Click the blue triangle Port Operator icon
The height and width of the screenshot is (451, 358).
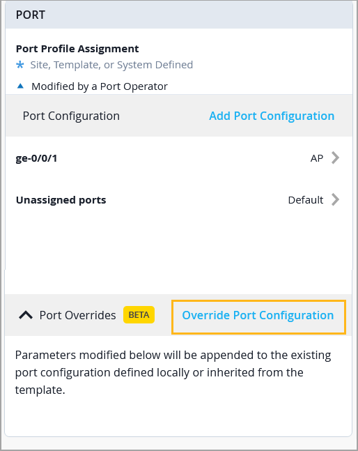coord(20,86)
